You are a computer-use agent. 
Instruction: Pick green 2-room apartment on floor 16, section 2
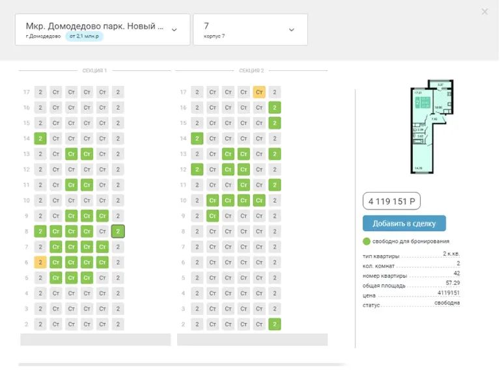[x=275, y=108]
